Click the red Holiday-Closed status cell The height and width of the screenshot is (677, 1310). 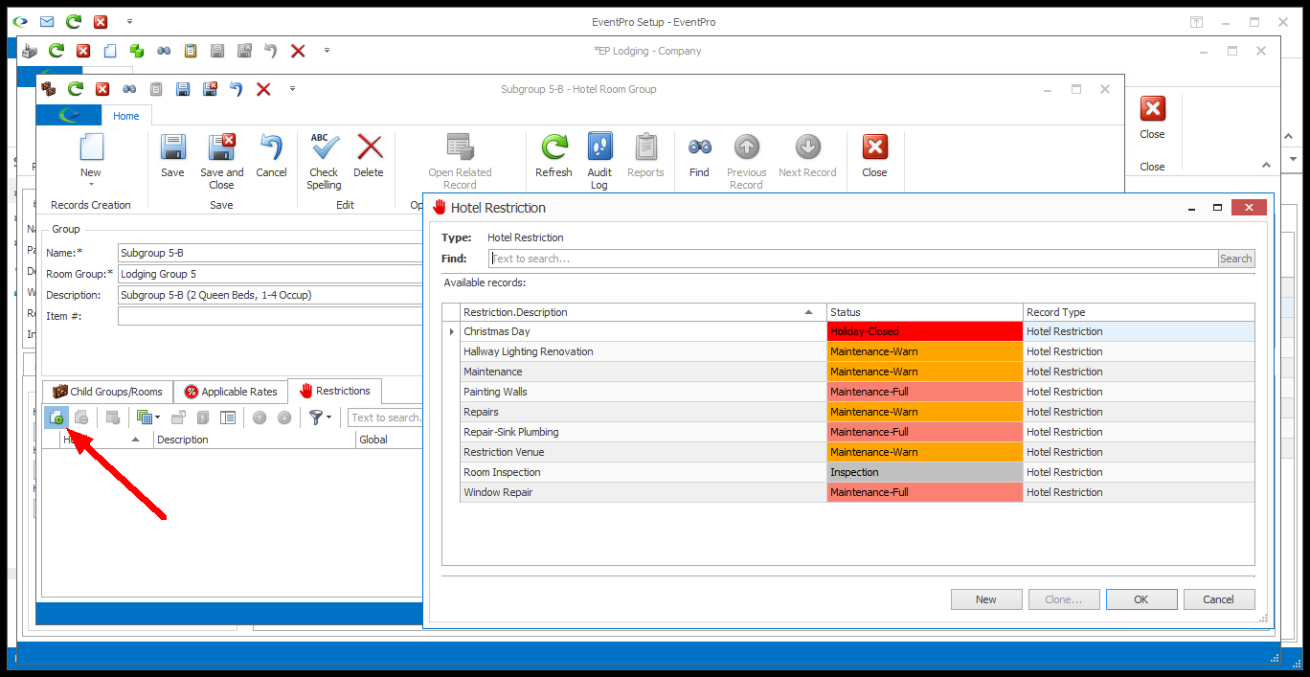pyautogui.click(x=925, y=331)
